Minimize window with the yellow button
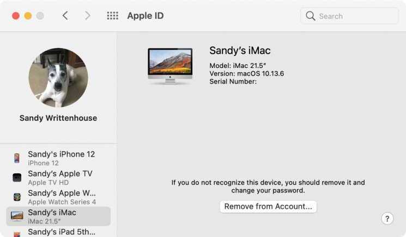Image resolution: width=406 pixels, height=237 pixels. [28, 16]
